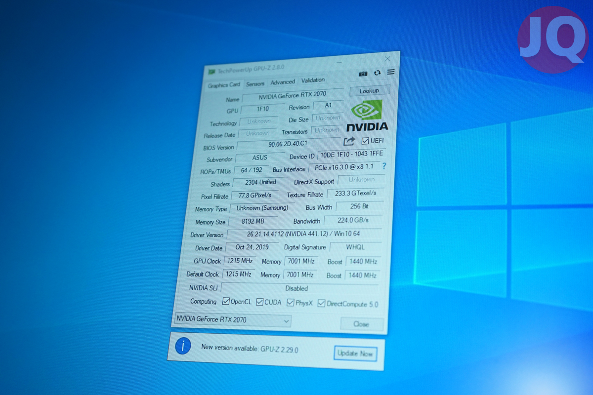Click the refresh arrows icon
Viewport: 593px width, 395px height.
(x=378, y=73)
